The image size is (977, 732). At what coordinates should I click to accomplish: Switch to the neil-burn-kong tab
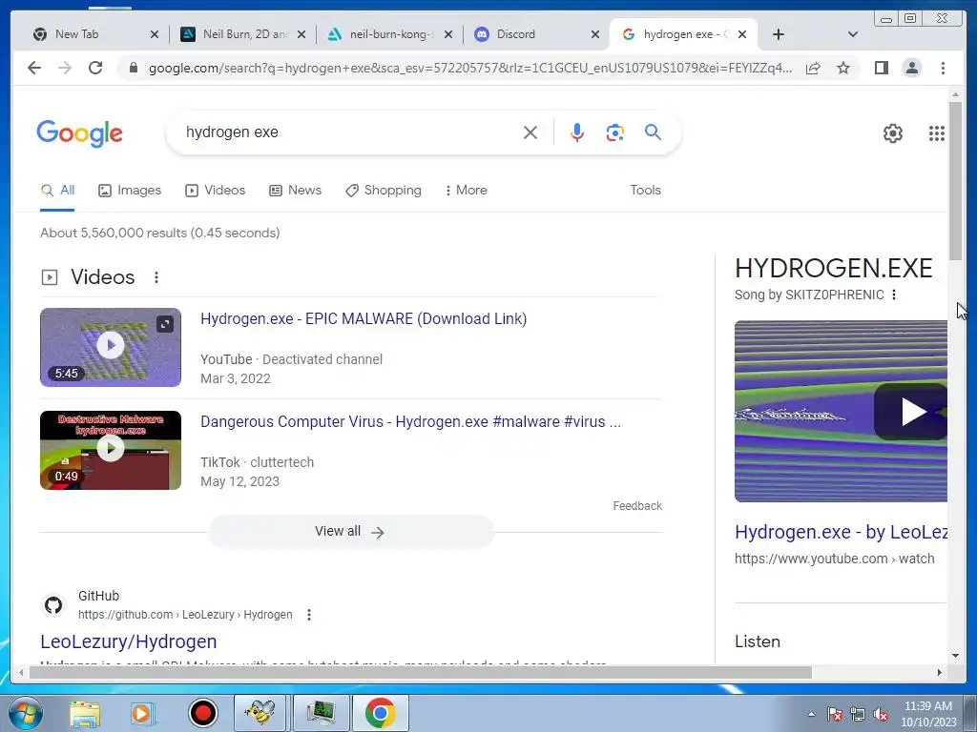pos(390,34)
